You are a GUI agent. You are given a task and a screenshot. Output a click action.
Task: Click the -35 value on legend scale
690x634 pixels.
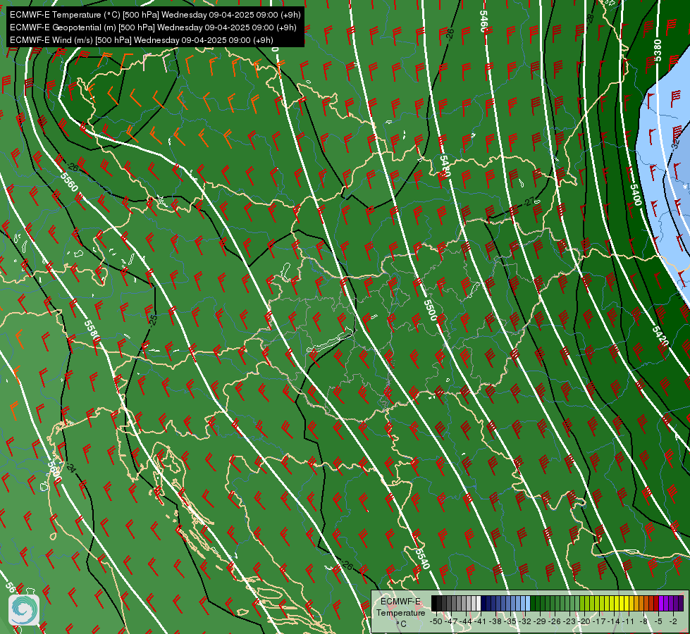click(512, 621)
